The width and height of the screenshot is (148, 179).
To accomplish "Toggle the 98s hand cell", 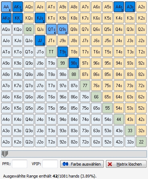I will click(74, 63).
